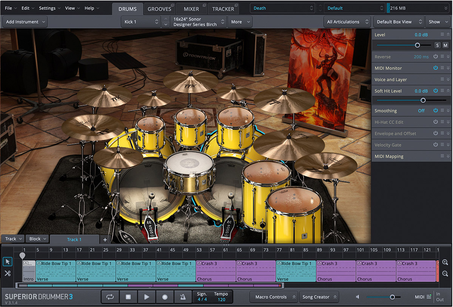Switch to the Tracker tab
Screen dimensions: 453x307
pos(223,9)
